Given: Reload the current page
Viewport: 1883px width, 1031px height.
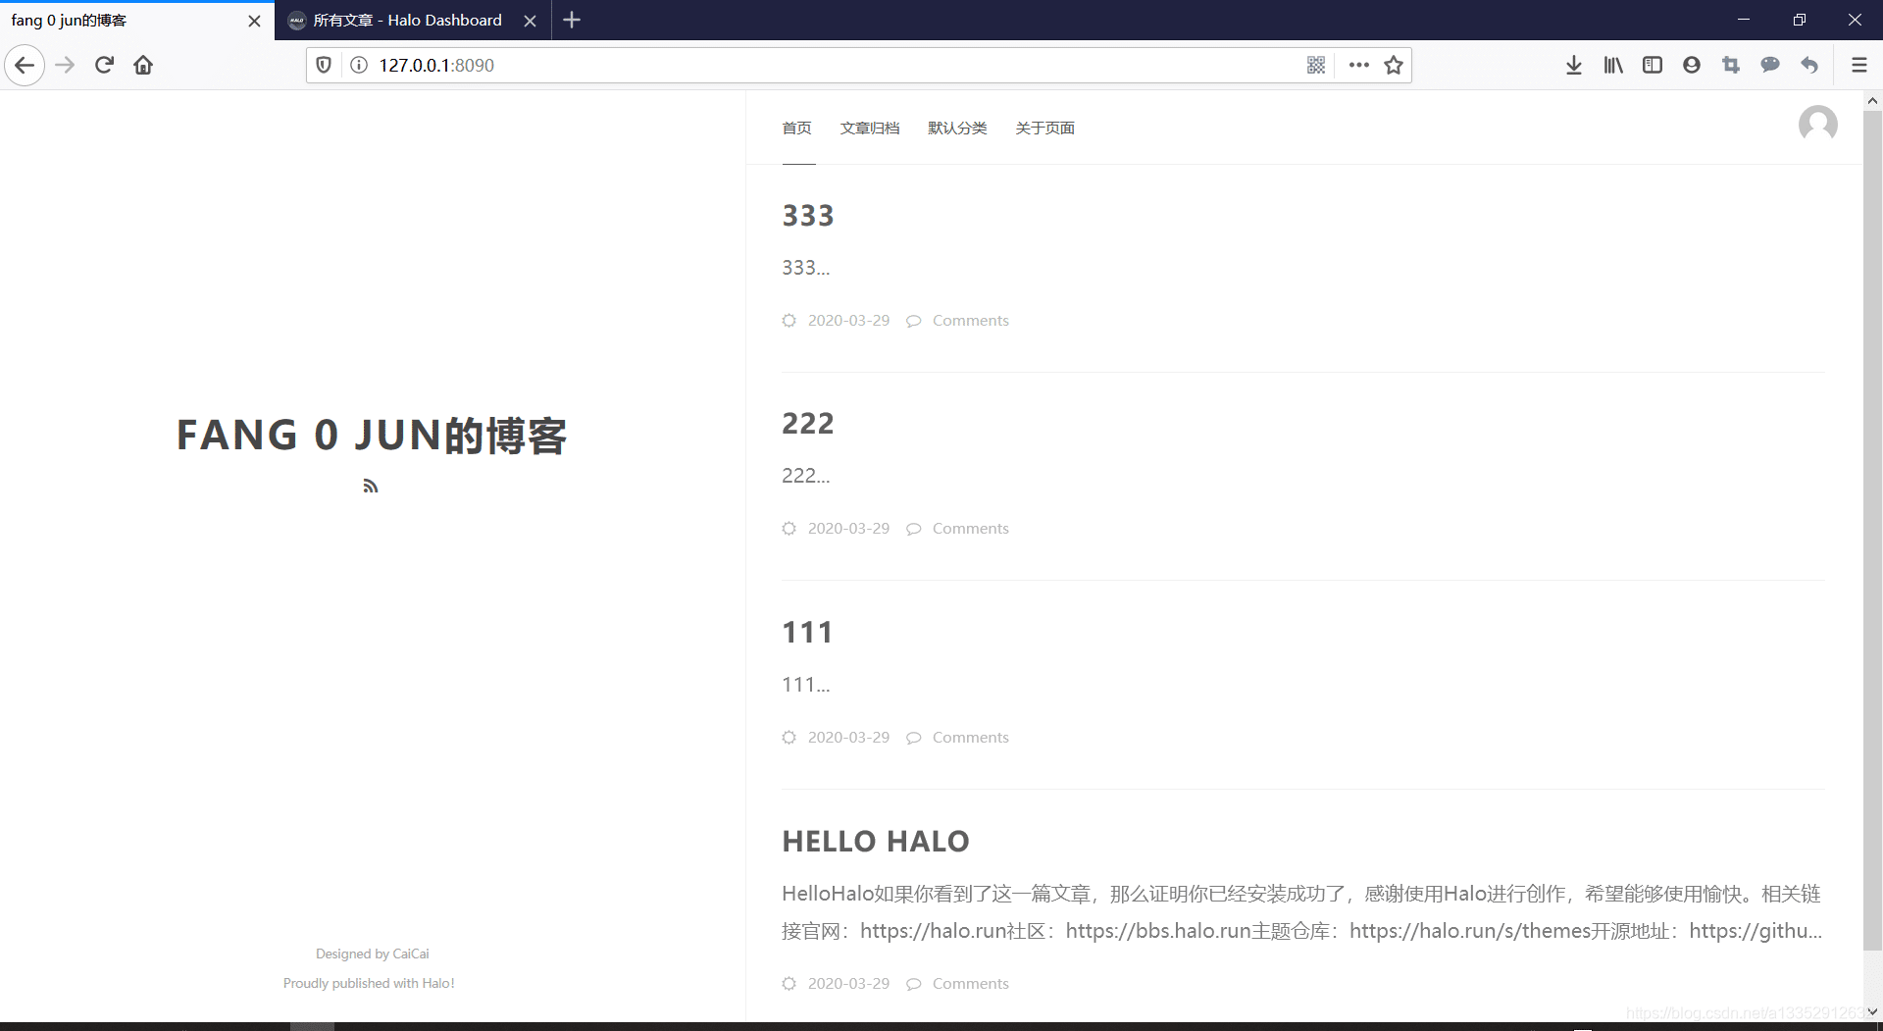Looking at the screenshot, I should (x=104, y=66).
